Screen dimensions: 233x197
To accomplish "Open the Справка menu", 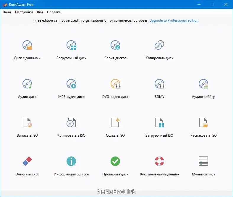I will pos(54,12).
